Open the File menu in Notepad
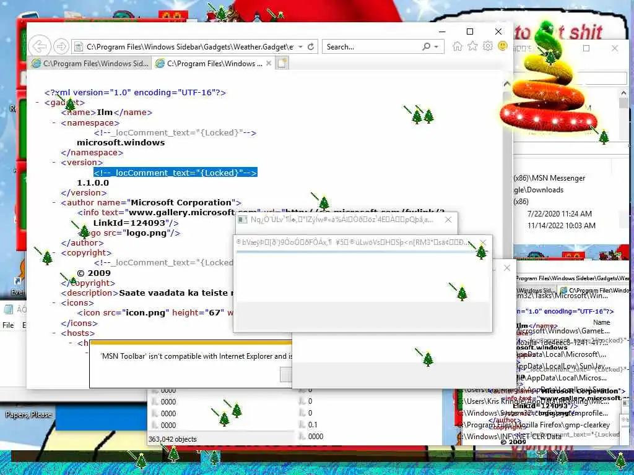 tap(8, 325)
